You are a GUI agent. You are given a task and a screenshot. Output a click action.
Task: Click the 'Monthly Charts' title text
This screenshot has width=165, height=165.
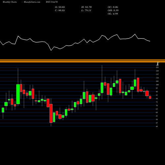10,2
